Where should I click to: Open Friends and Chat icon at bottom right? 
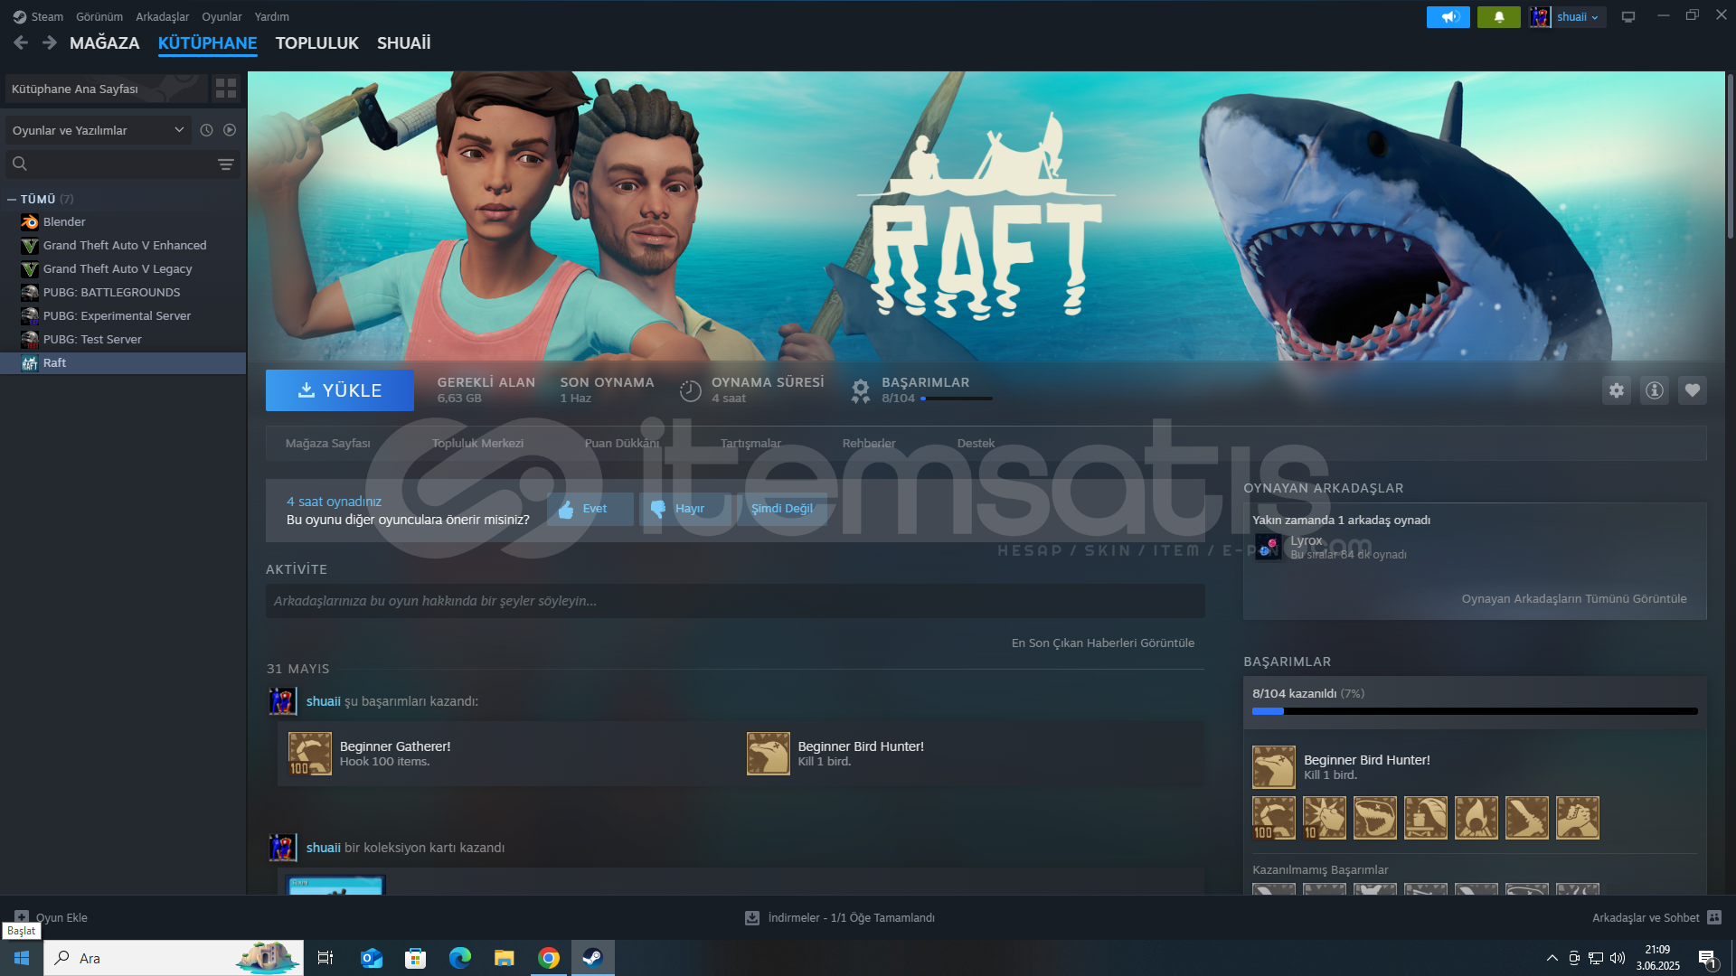1713,917
